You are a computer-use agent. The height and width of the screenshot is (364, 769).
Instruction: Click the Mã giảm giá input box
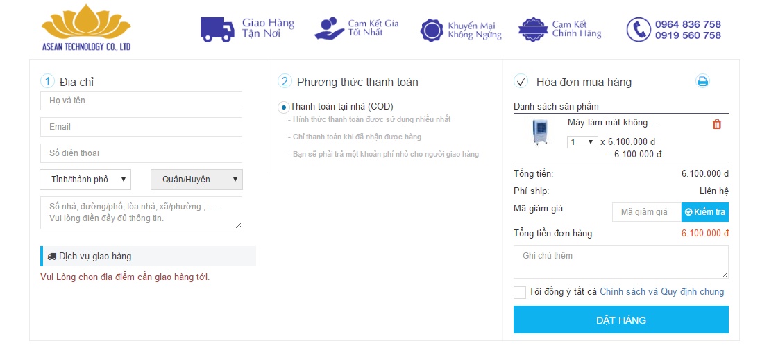point(644,211)
